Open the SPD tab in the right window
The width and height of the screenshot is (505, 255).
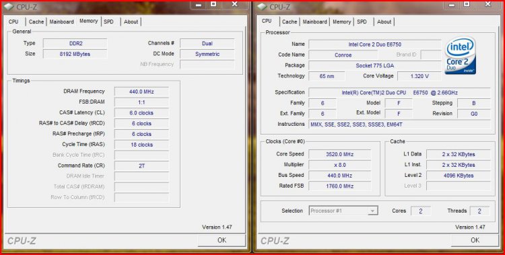362,22
